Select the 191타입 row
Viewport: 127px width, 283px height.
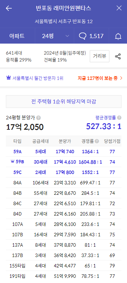(63, 276)
